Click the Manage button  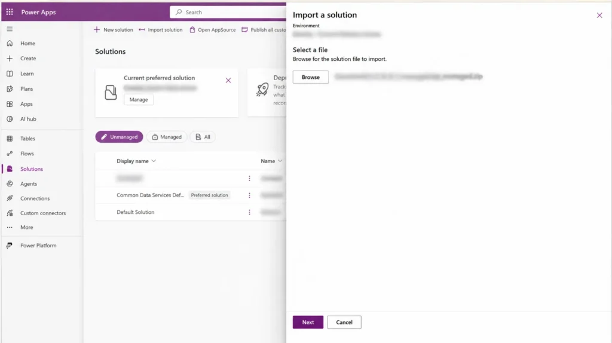tap(139, 100)
